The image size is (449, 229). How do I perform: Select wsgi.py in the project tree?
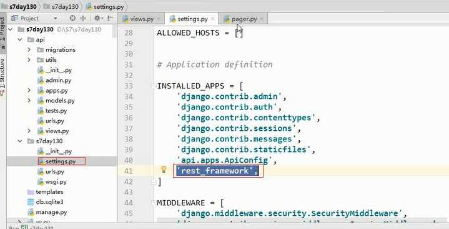point(56,181)
